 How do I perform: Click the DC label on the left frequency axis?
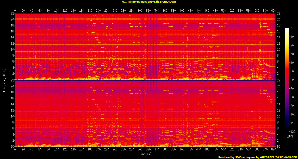12,146
